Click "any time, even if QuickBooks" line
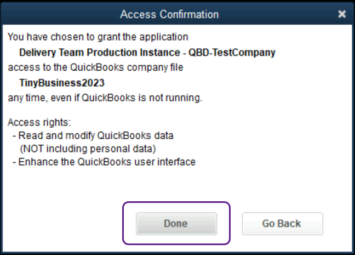 click(105, 98)
